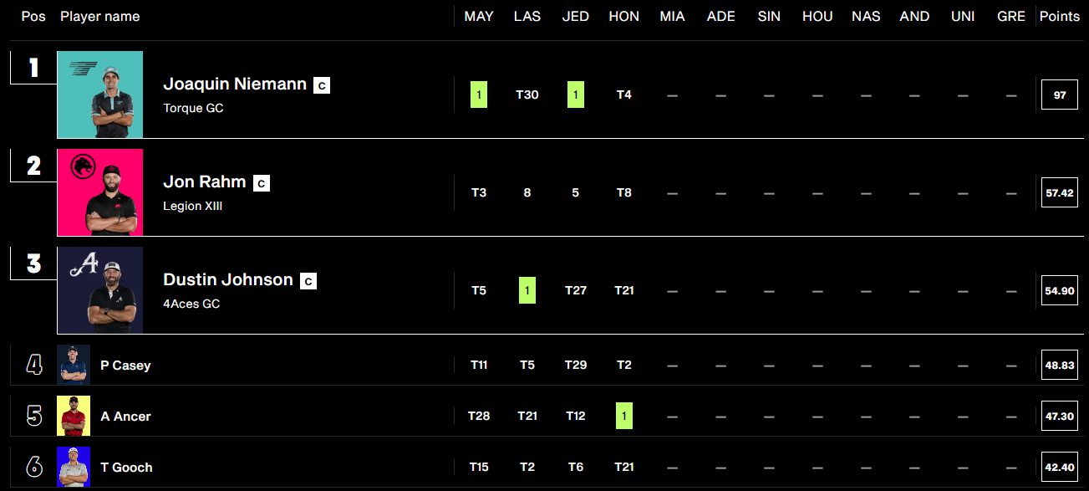Open Joaquin Niemann's player profile link
Screen dimensions: 1089x491
tap(235, 84)
